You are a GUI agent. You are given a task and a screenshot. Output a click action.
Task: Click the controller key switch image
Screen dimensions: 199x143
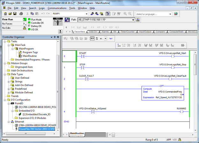(58, 22)
